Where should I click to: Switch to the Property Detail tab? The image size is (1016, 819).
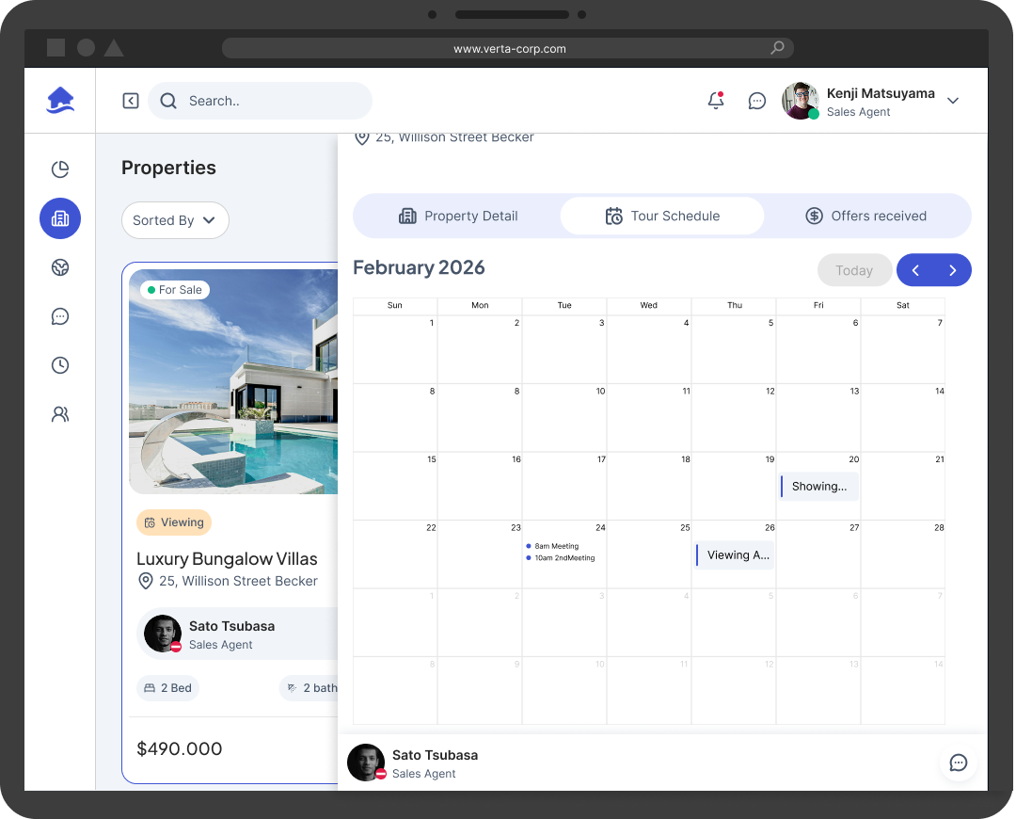point(458,216)
